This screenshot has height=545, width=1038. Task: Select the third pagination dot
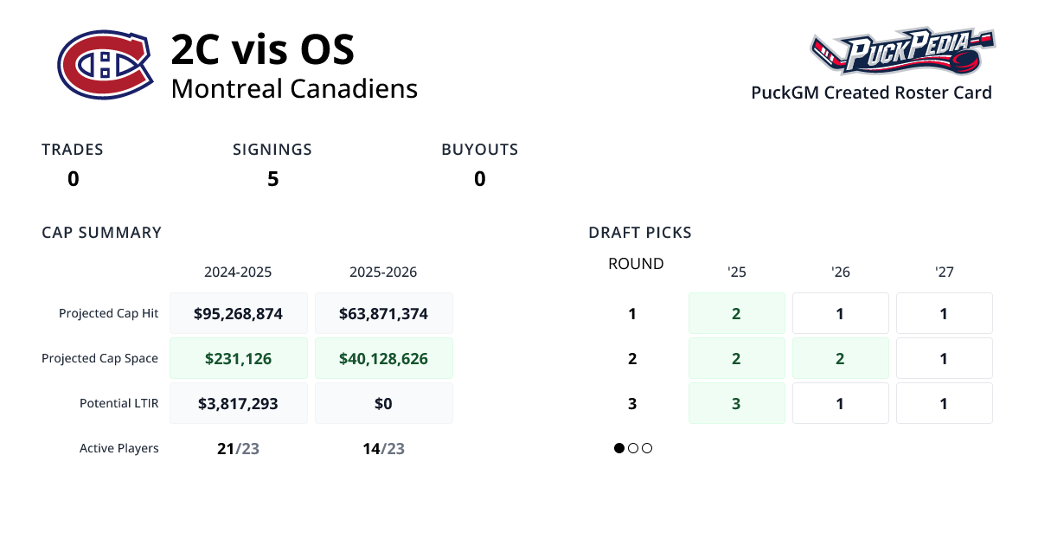pos(647,448)
